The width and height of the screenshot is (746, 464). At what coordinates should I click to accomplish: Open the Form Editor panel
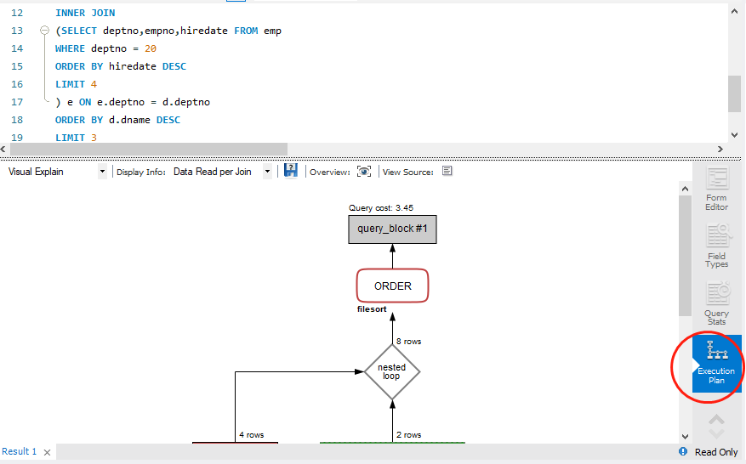coord(716,190)
